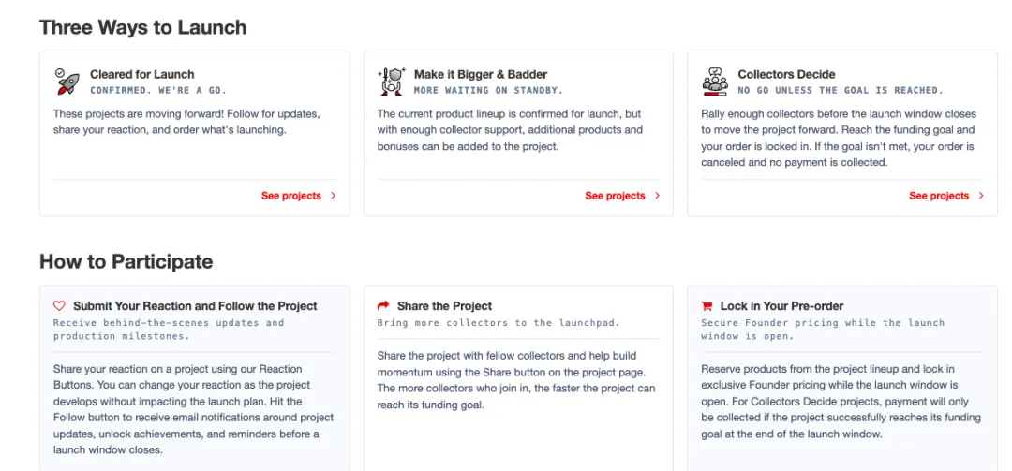Select the Make it Bigger & Badder heading

coord(481,74)
